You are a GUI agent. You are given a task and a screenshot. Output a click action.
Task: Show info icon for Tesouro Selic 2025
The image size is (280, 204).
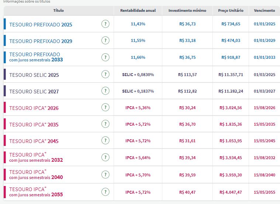point(106,75)
